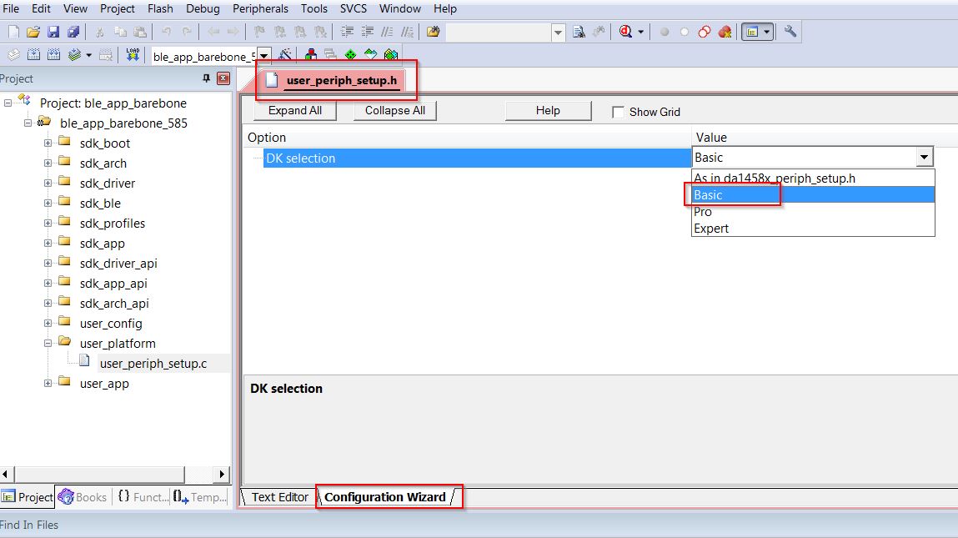Click the New file toolbar icon
This screenshot has height=538, width=958.
(13, 33)
